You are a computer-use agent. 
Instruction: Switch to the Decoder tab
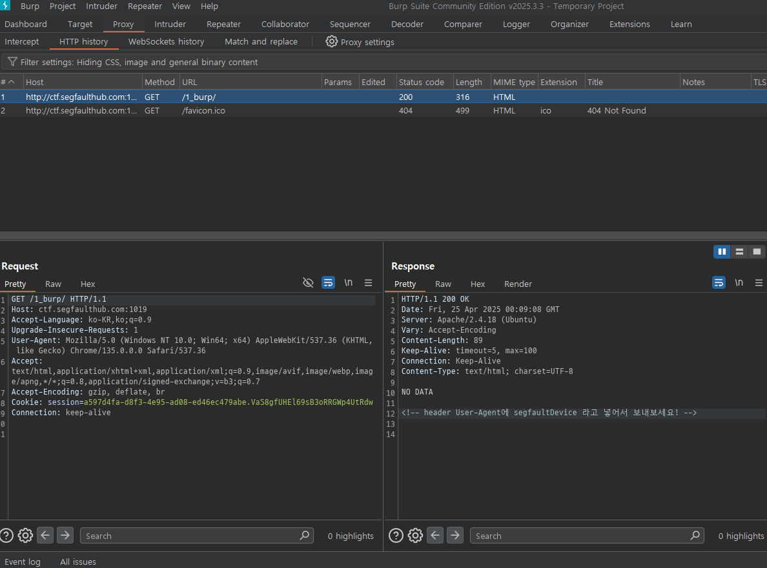point(407,24)
